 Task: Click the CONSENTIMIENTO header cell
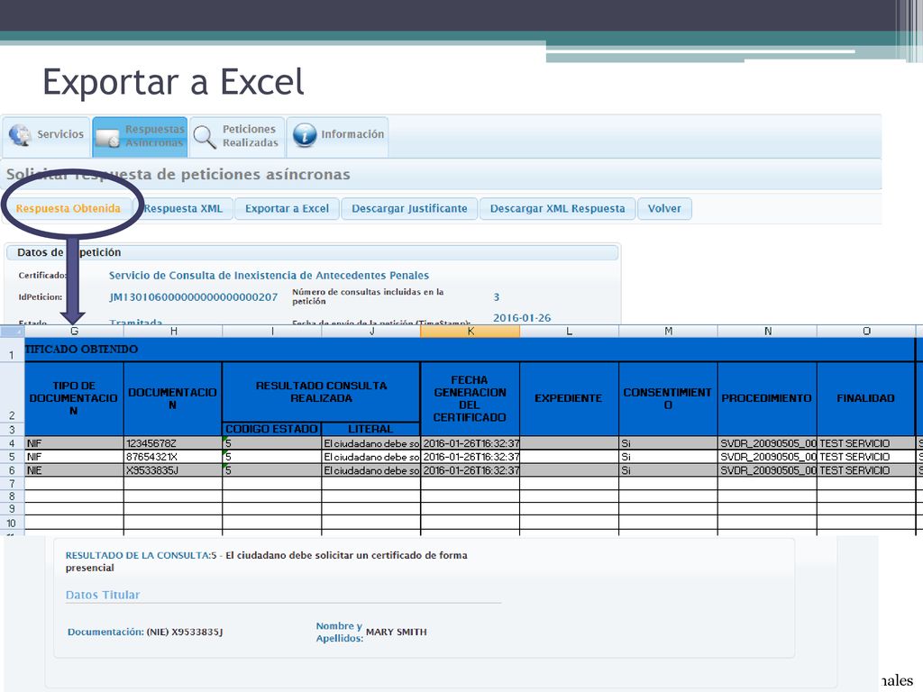(x=668, y=398)
